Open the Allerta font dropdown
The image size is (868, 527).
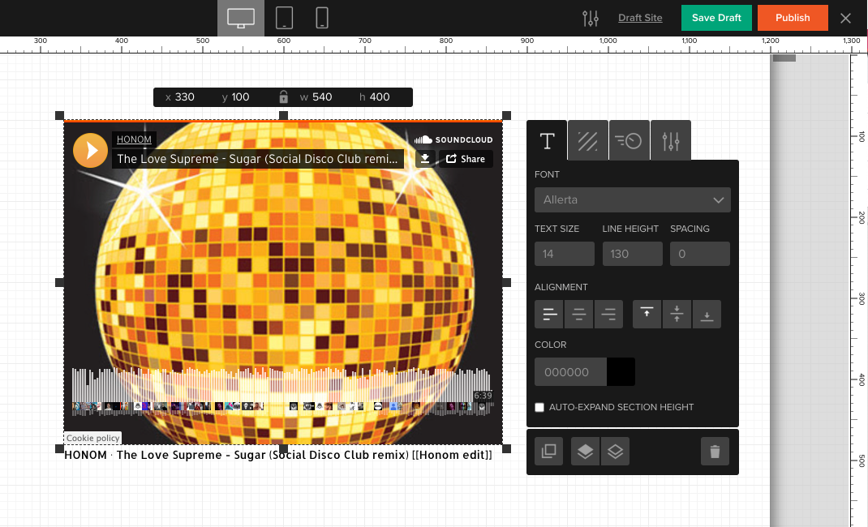click(633, 199)
